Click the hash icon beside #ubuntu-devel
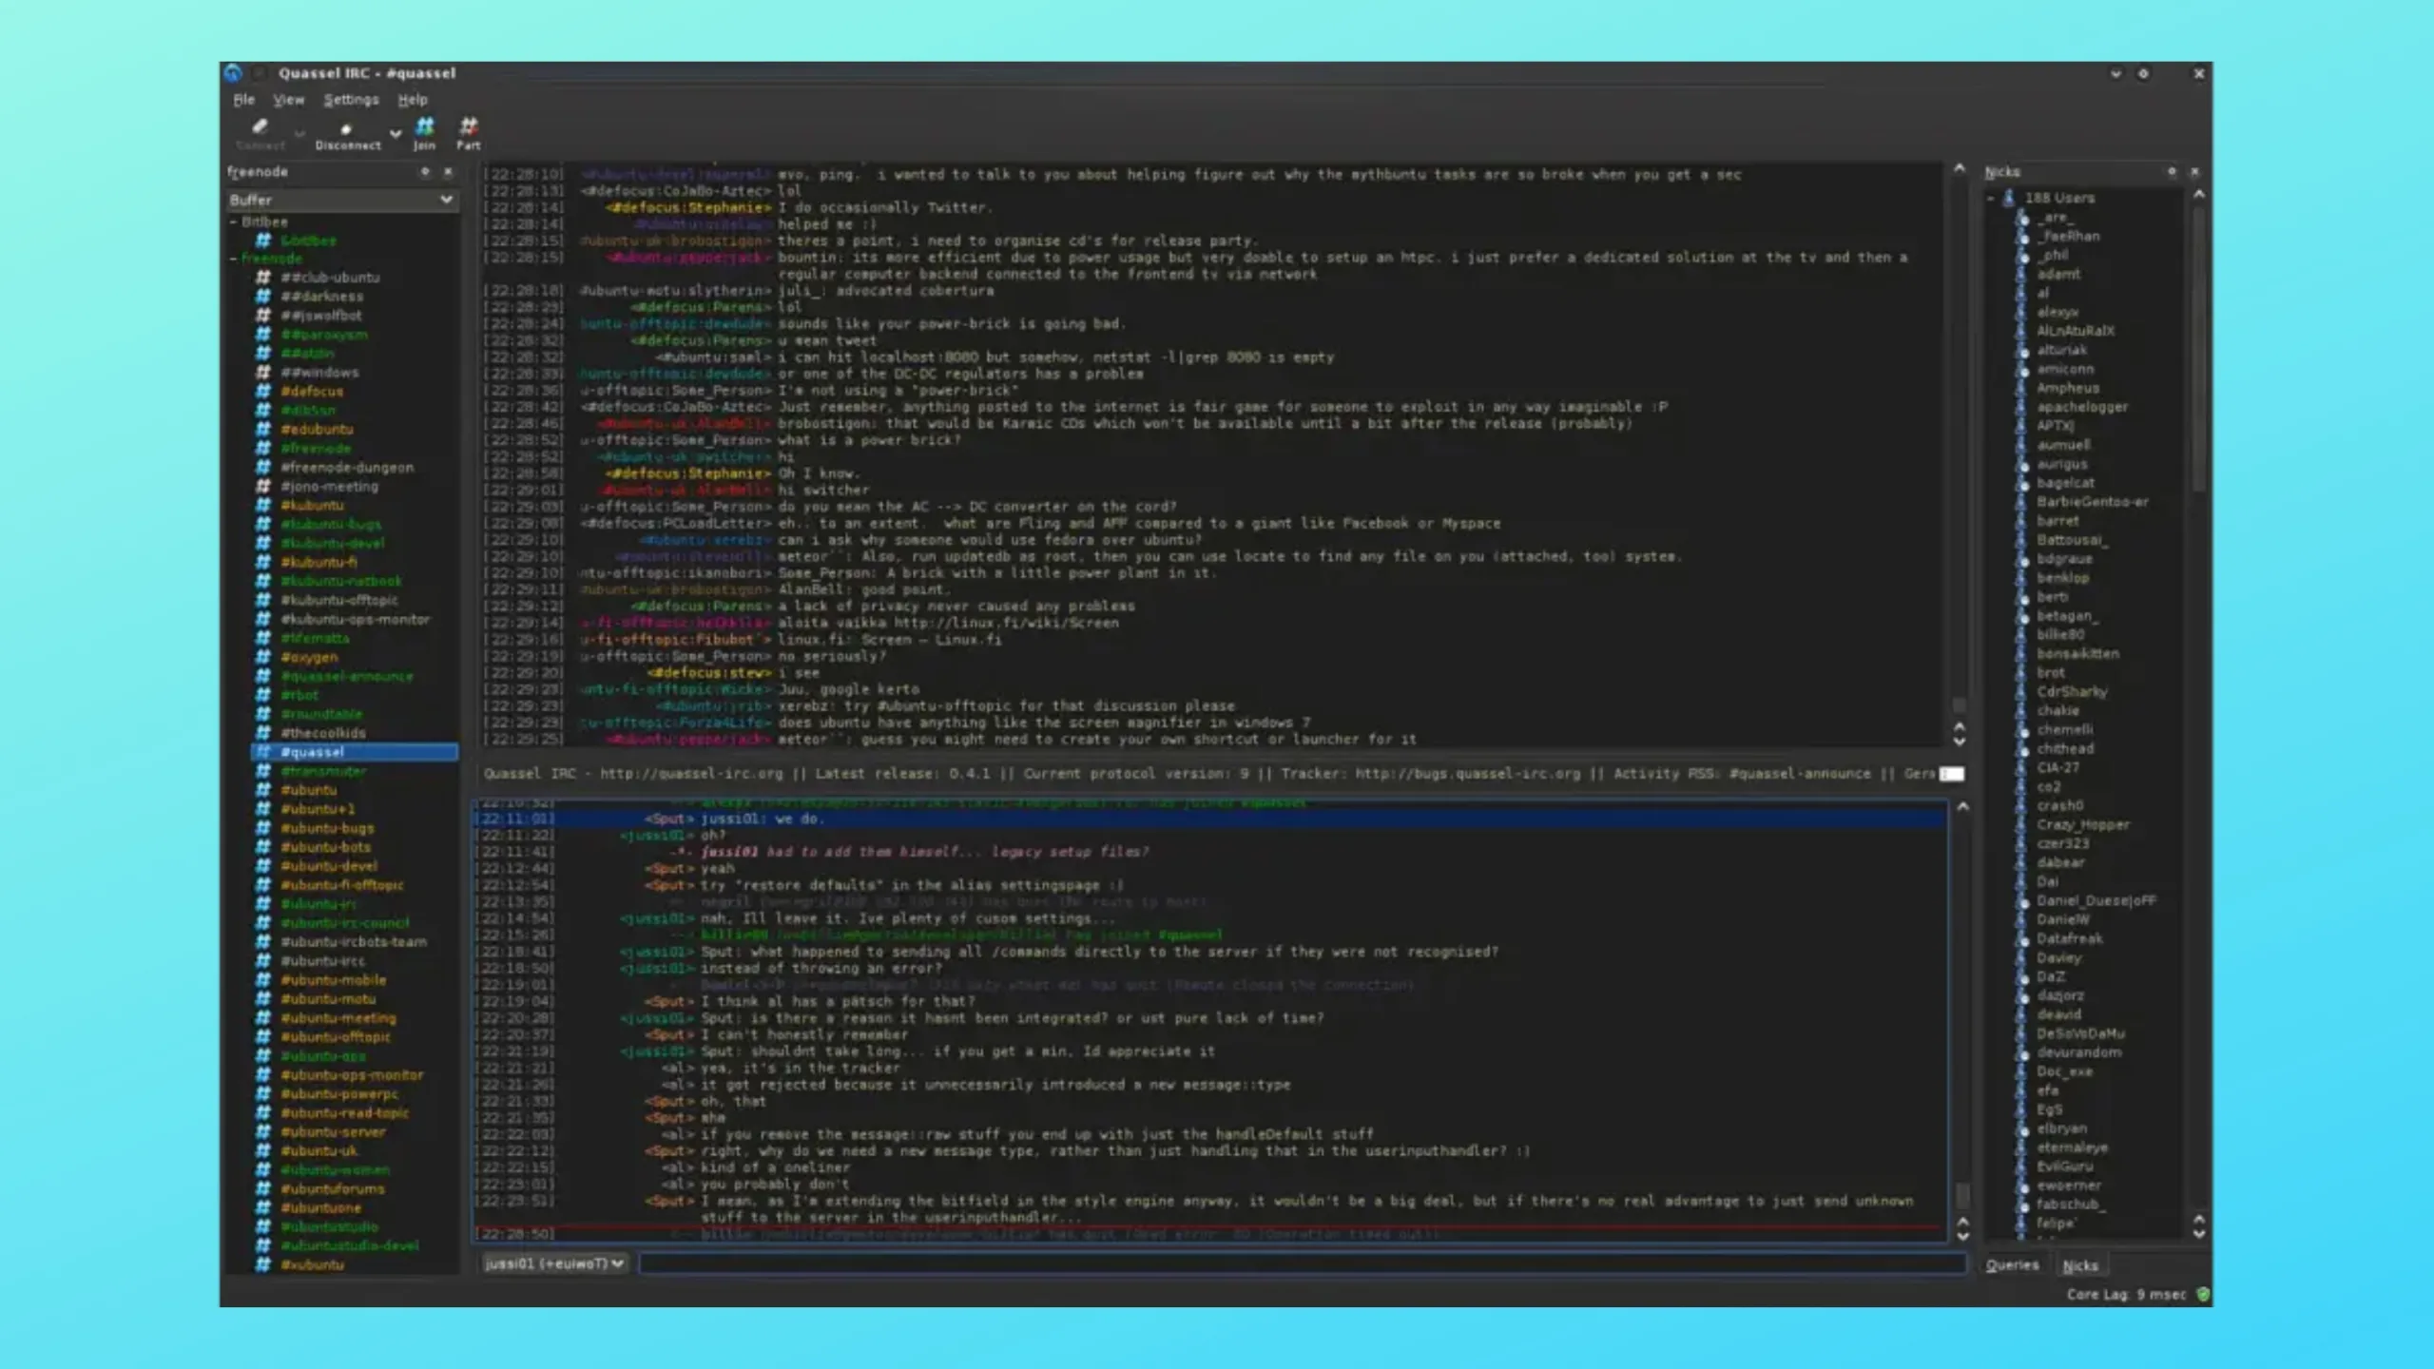2434x1369 pixels. click(x=263, y=866)
